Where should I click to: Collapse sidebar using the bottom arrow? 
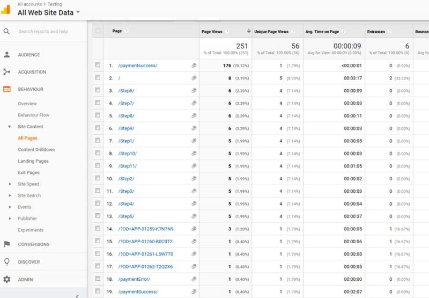pos(77,295)
